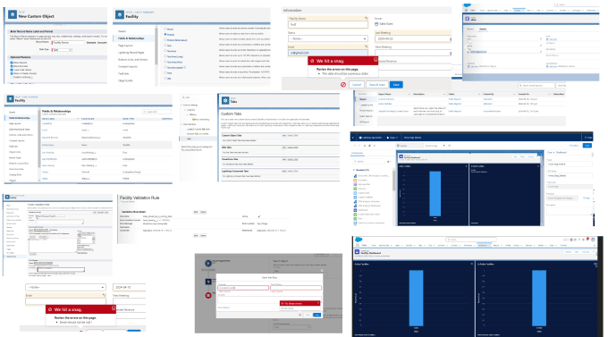Click the Facility object manager sidebar scrollbar
Viewport: 608px width, 337px height.
coord(156,46)
